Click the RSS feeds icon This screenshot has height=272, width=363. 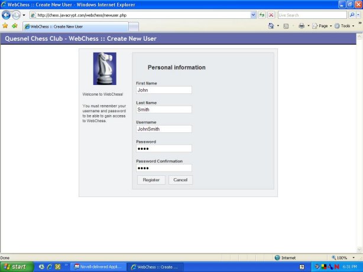coord(286,26)
